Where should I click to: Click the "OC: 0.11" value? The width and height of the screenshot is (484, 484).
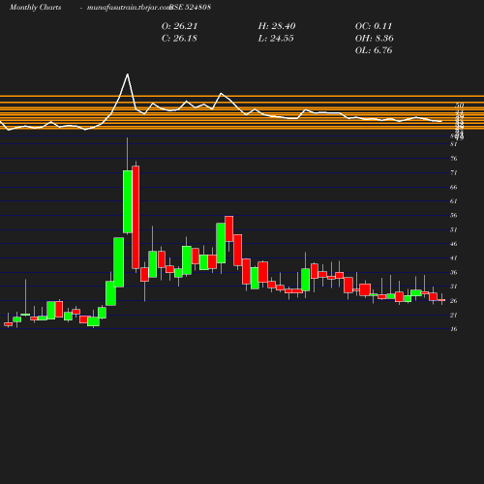pyautogui.click(x=374, y=26)
